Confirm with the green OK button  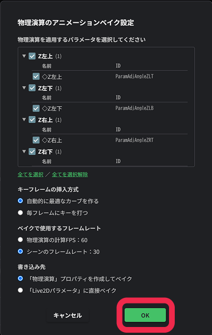point(145,315)
